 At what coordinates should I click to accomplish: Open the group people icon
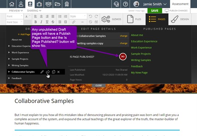(x=48, y=4)
